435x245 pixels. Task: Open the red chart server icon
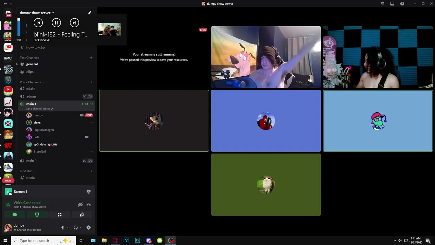point(8,102)
